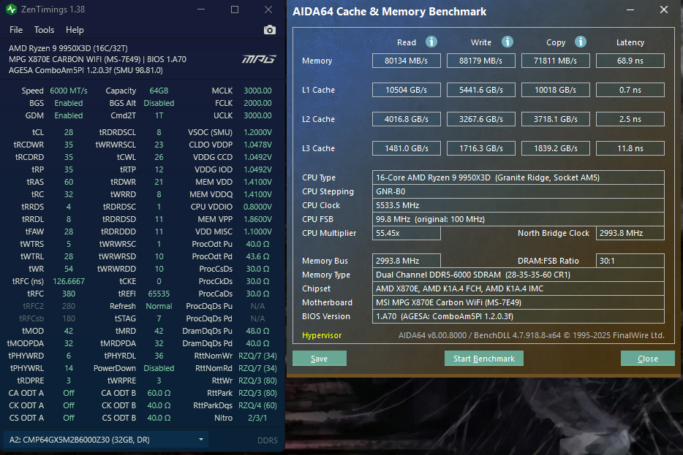
Task: Minimize the AIDA64 benchmark window
Action: [x=630, y=9]
